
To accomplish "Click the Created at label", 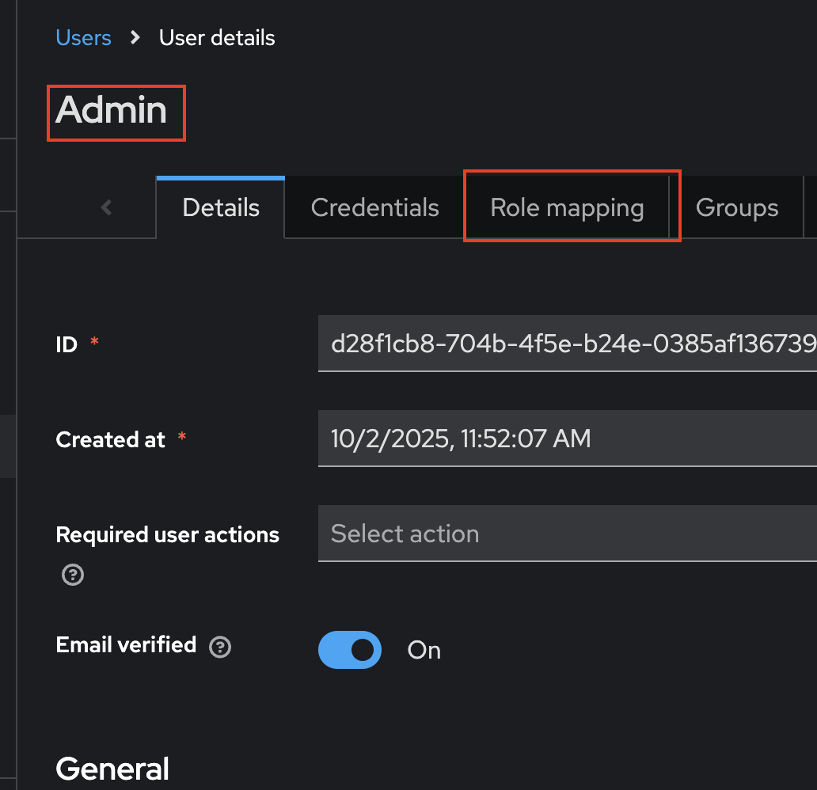I will (110, 440).
